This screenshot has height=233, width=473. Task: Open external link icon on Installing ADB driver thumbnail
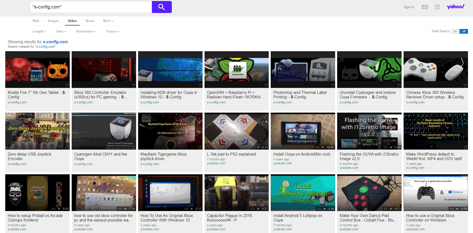point(200,86)
